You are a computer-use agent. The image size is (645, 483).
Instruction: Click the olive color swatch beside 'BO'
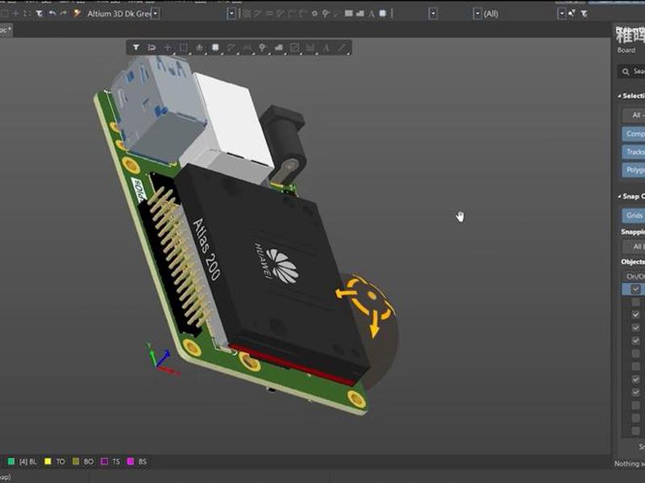click(76, 461)
